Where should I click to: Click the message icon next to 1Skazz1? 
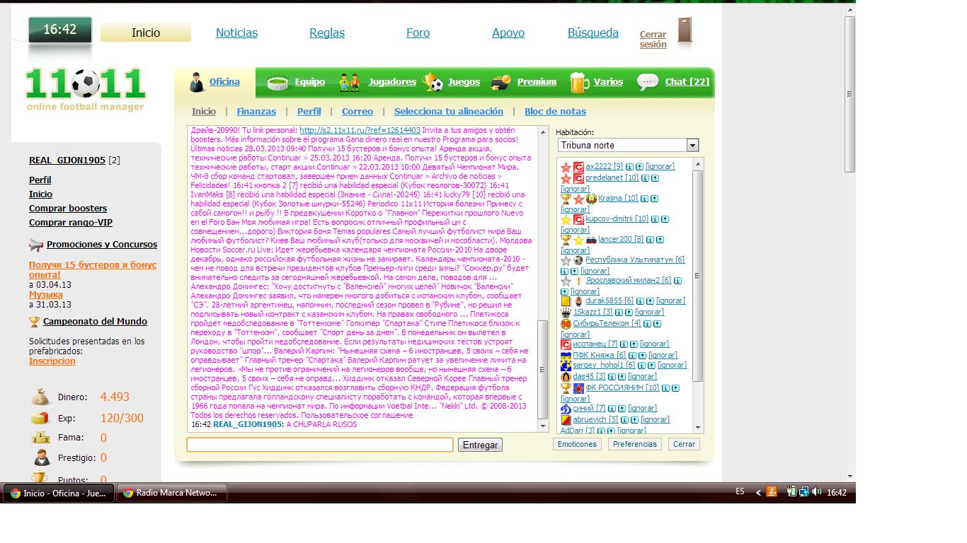tap(629, 313)
